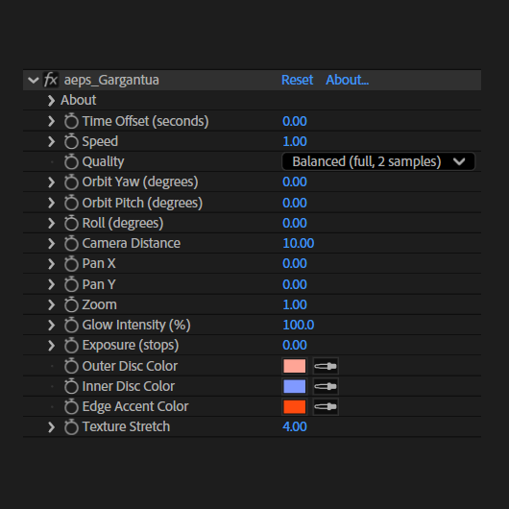The image size is (509, 509).
Task: Click the Pan Y value 0.00
Action: point(295,284)
